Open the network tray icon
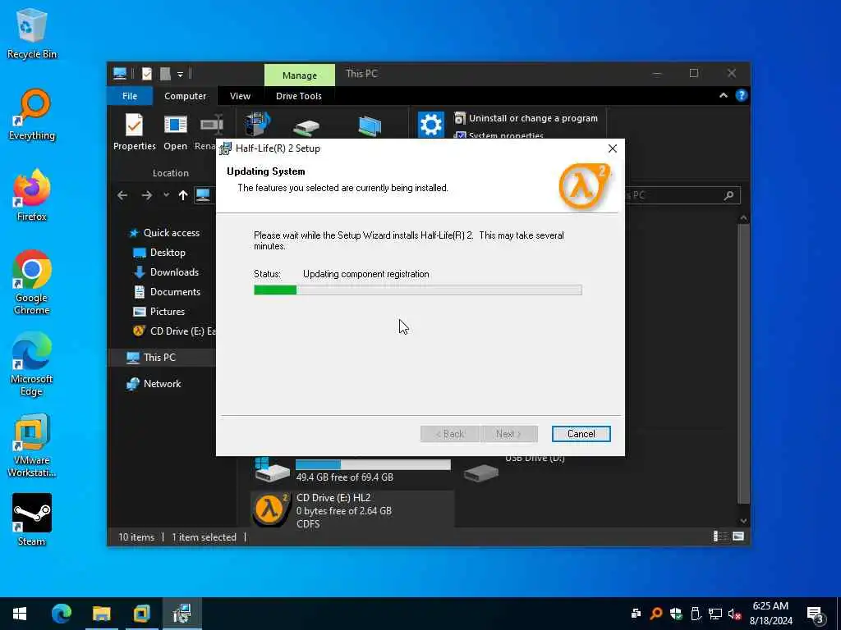Screen dimensions: 841x630 coord(715,614)
